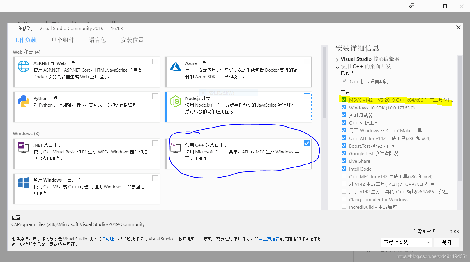Open the 许可证 license link
470x262 pixels.
pos(107,239)
